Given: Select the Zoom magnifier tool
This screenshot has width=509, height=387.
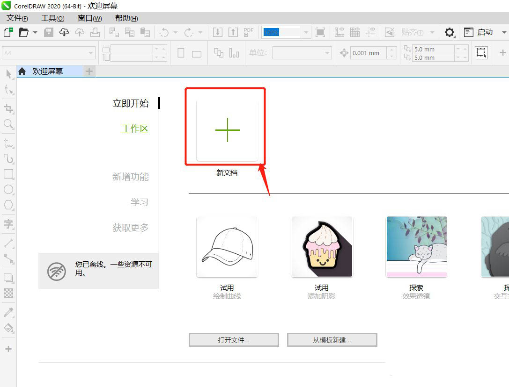Looking at the screenshot, I should click(8, 124).
